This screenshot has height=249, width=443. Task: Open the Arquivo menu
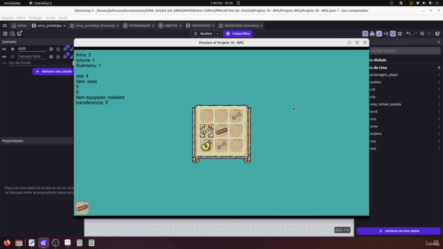8,18
